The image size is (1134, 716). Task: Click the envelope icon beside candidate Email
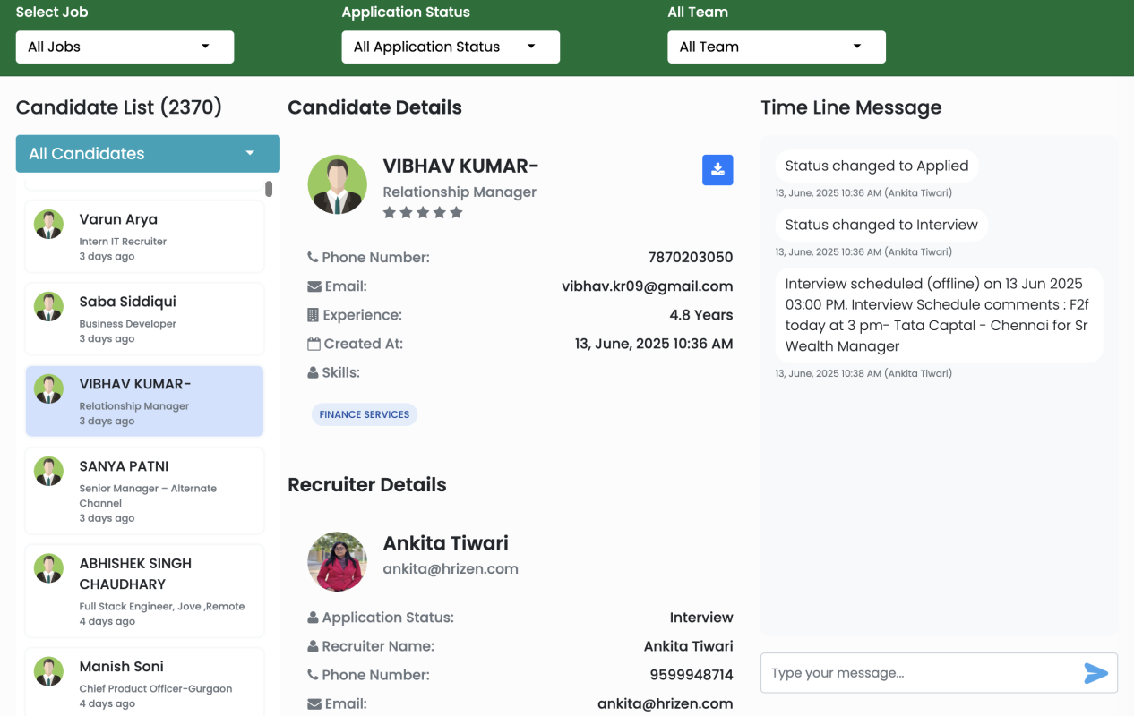click(314, 286)
